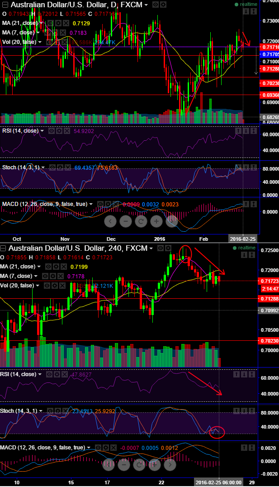
Task: Open MA (7) settings in 240 chart
Action: [x=53, y=276]
